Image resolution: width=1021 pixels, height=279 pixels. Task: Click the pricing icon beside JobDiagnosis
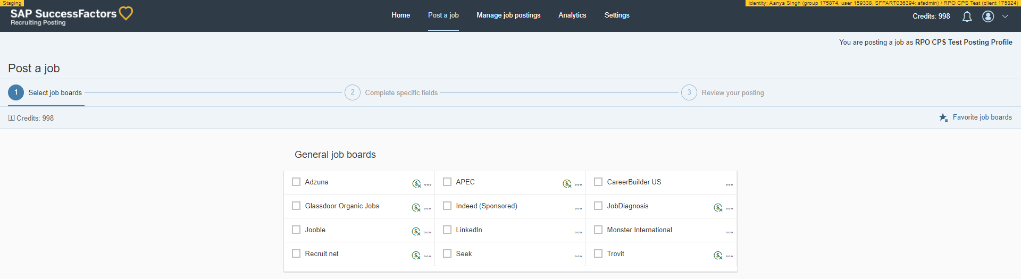[x=718, y=208]
